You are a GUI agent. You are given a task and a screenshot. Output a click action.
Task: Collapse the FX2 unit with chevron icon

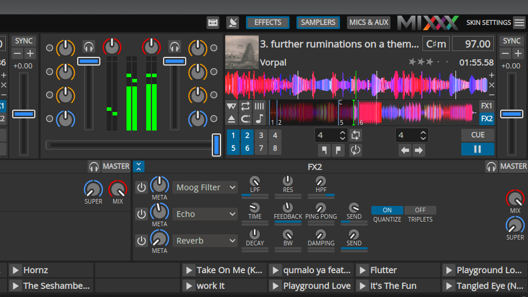139,166
